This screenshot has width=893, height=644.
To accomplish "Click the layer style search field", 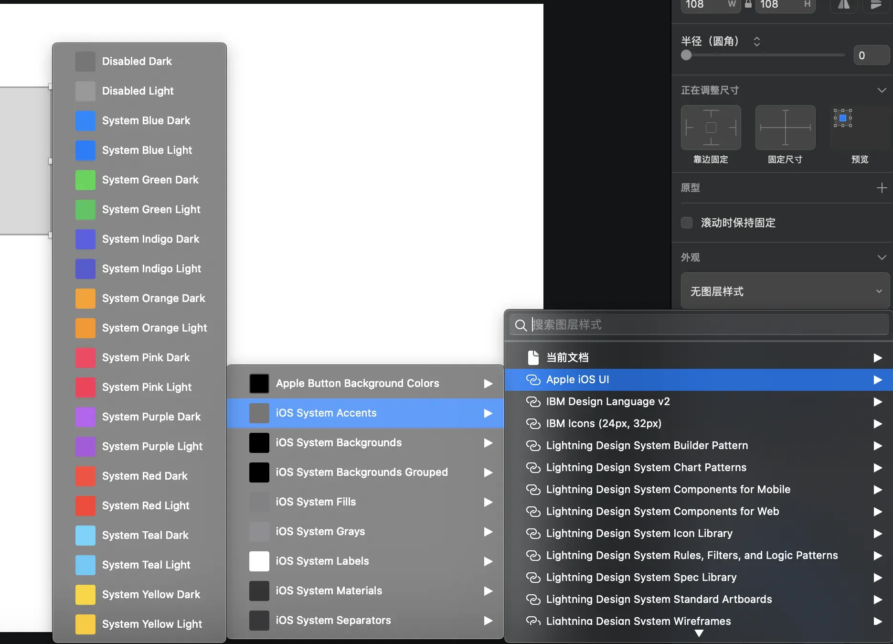I will 699,325.
